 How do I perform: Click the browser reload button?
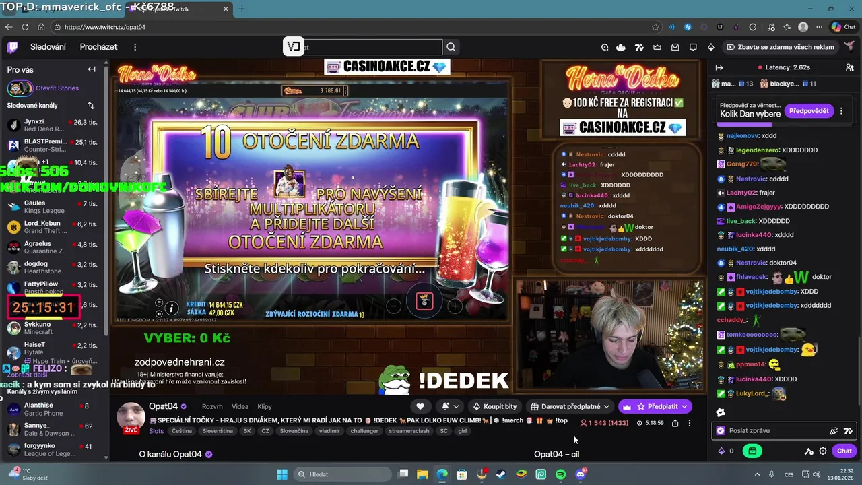click(x=25, y=27)
